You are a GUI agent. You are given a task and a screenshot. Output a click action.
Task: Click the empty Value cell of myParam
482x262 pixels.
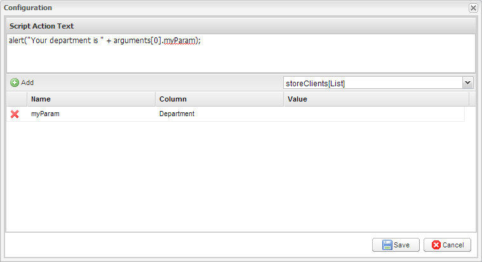click(x=374, y=114)
